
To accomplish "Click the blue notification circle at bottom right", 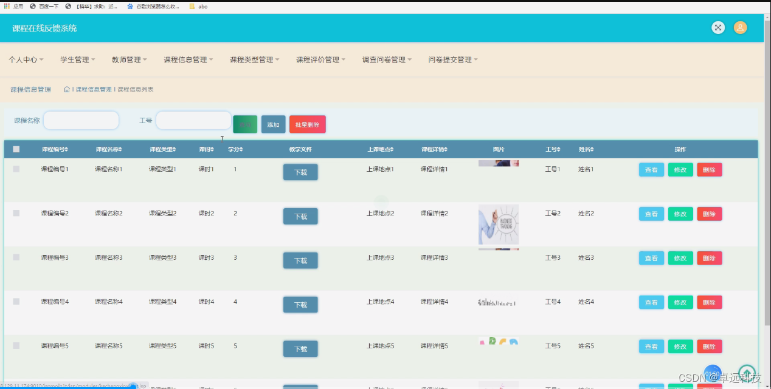I will click(x=713, y=373).
